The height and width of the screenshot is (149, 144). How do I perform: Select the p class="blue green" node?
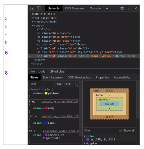[x=59, y=37]
